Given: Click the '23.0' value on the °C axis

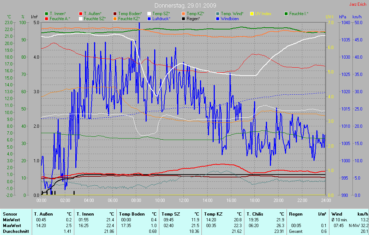Looking at the screenshot, I should point(9,23).
